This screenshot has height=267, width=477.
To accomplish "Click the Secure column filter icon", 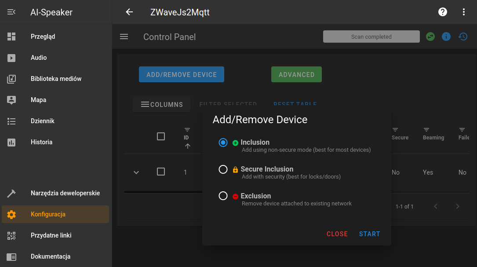I will pyautogui.click(x=395, y=130).
